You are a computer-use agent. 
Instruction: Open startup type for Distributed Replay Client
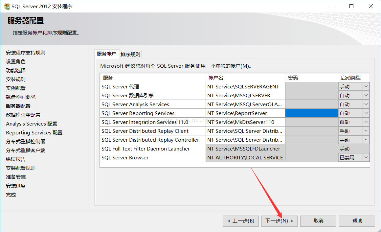coord(366,131)
